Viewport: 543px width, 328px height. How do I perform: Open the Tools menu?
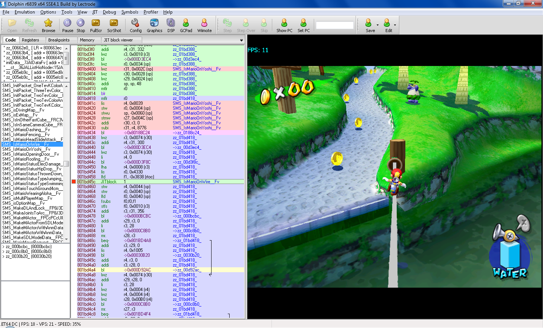point(67,12)
